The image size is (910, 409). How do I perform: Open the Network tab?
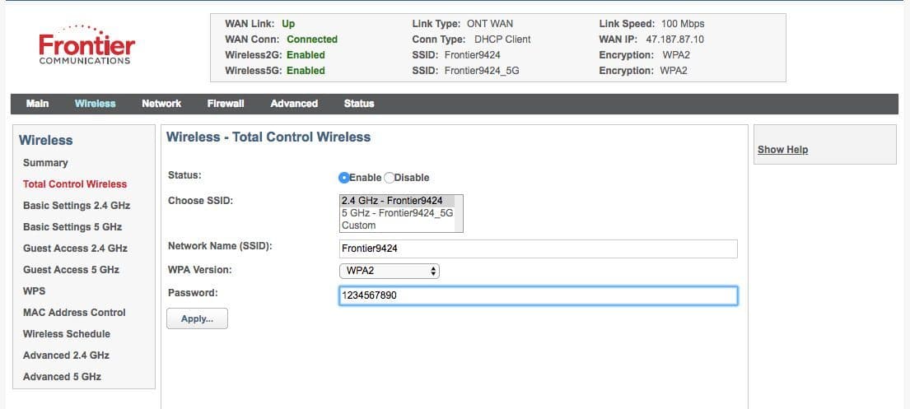(x=161, y=104)
